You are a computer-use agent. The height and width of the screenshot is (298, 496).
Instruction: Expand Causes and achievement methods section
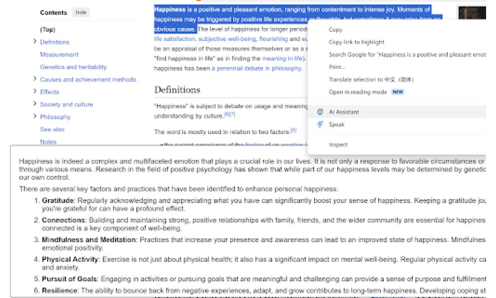point(35,79)
